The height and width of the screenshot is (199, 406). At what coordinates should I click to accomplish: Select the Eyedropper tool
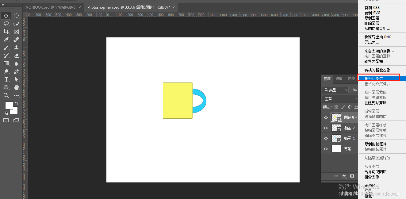click(x=6, y=40)
